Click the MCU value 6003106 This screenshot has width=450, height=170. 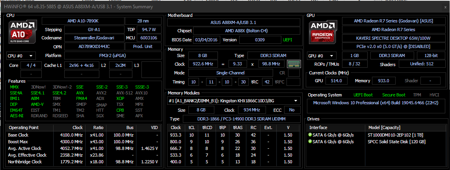pos(149,38)
